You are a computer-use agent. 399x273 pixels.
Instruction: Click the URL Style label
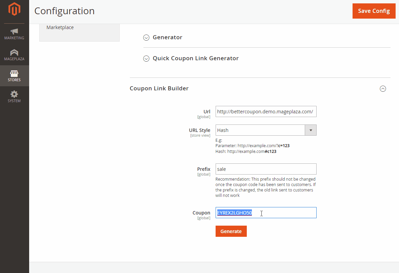point(199,130)
